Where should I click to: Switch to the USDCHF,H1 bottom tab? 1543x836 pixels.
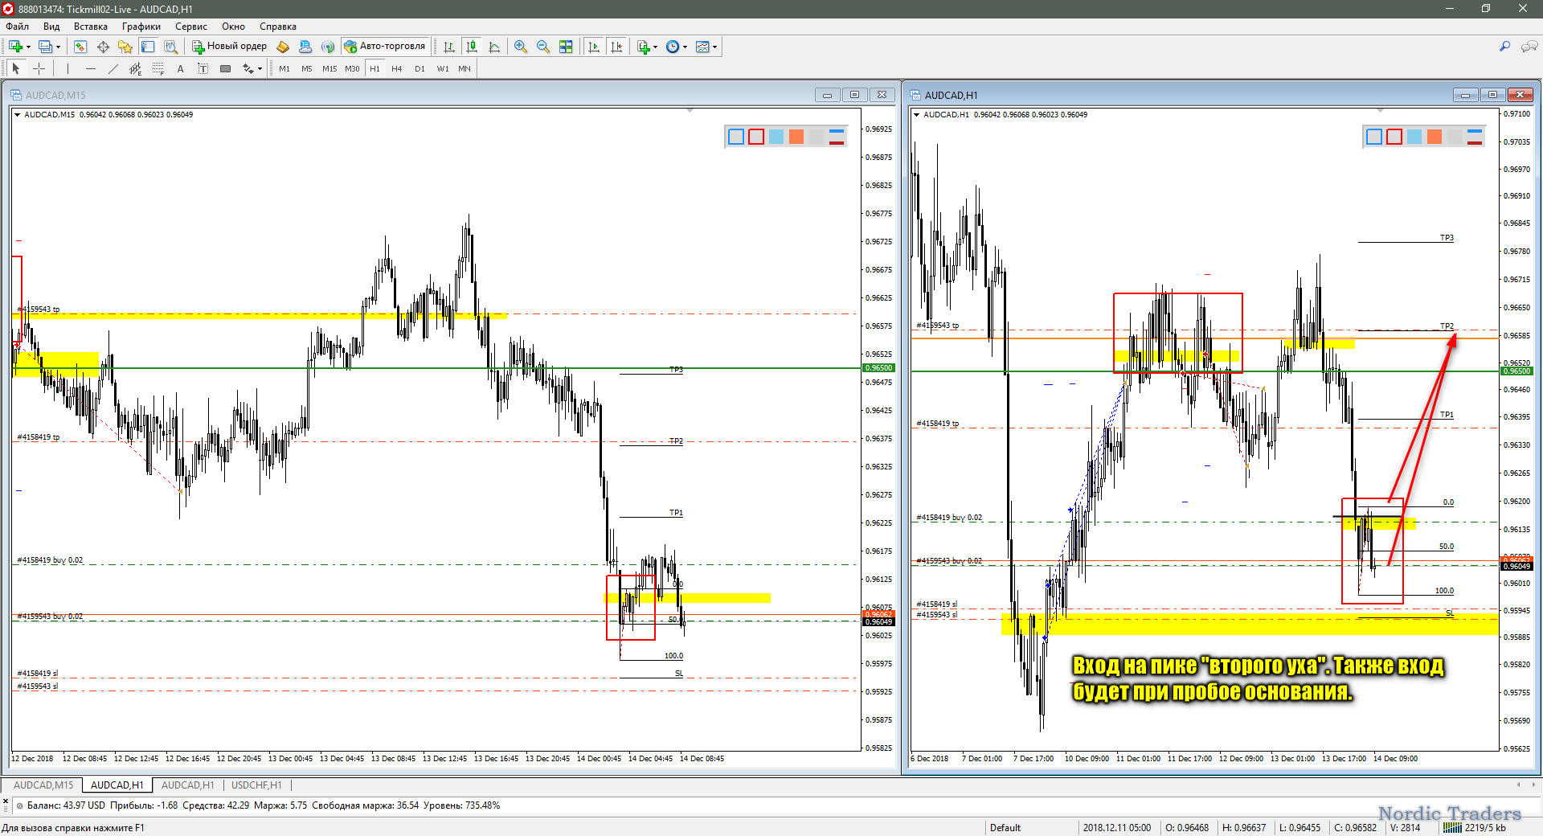tap(256, 785)
